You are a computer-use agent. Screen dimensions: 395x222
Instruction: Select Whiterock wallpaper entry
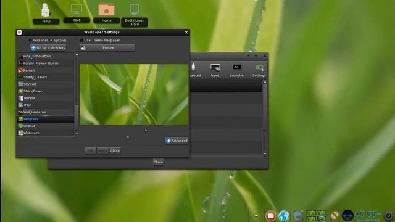46,133
